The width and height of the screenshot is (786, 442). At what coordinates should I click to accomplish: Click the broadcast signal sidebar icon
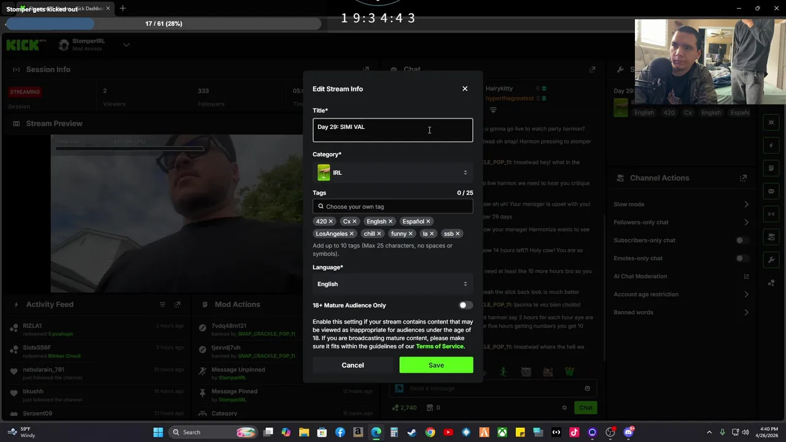click(x=771, y=214)
